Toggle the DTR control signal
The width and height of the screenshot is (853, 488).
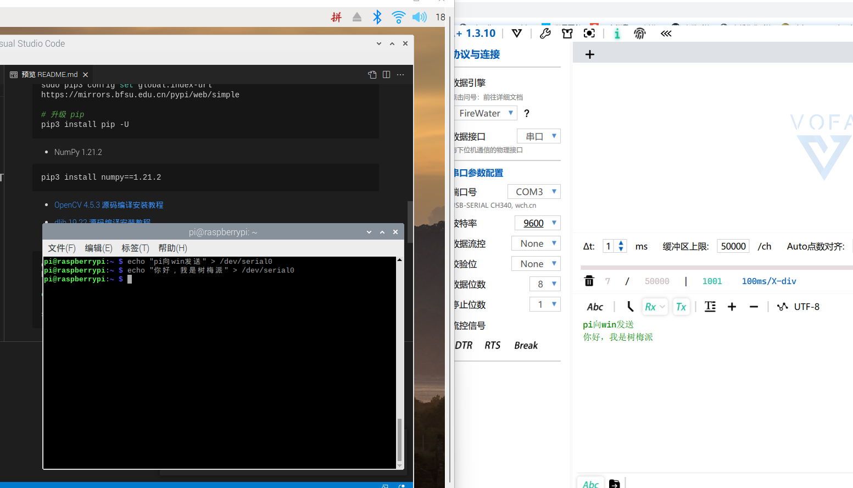(x=463, y=345)
